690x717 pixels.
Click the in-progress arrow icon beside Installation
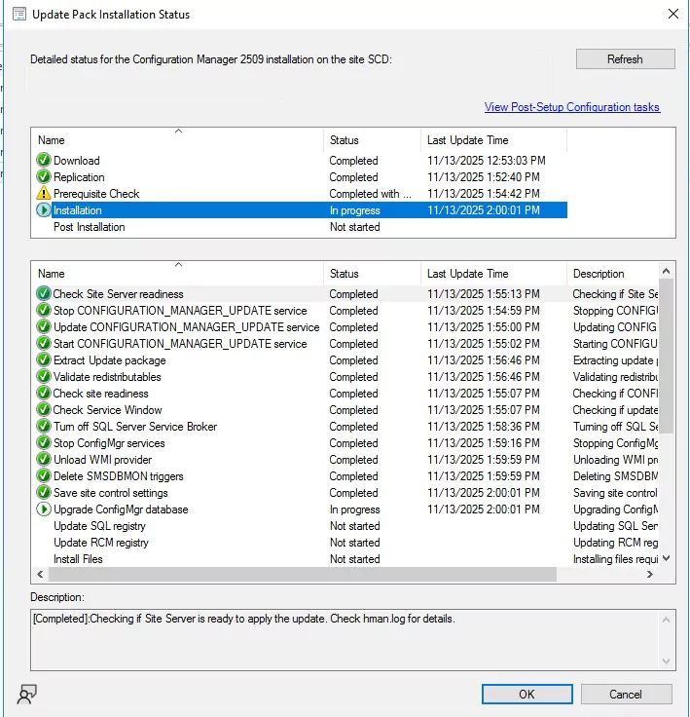click(x=44, y=209)
